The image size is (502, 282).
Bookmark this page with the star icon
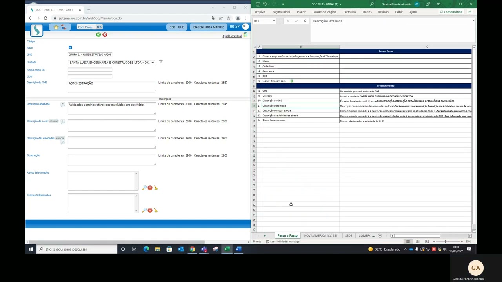[x=229, y=18]
